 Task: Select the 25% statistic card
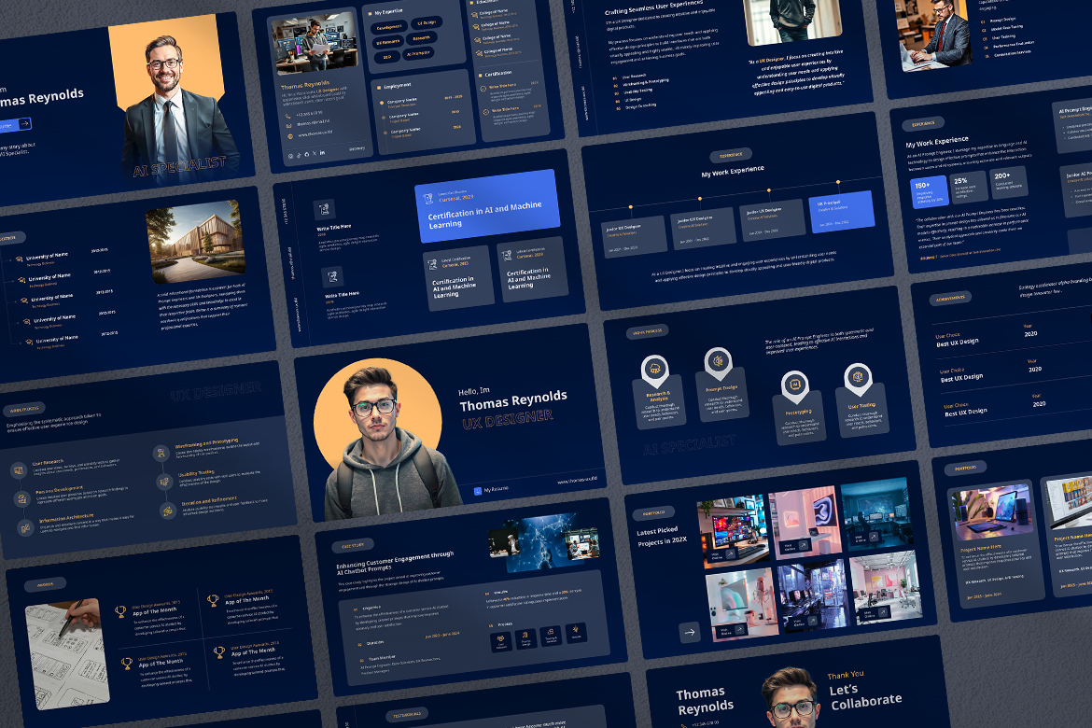(x=970, y=188)
